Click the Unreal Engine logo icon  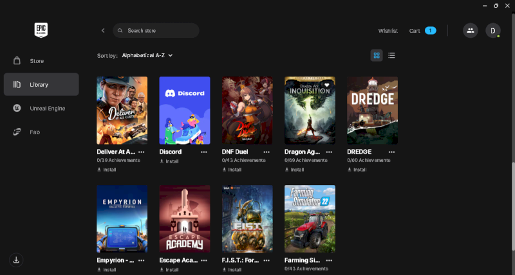(x=17, y=108)
